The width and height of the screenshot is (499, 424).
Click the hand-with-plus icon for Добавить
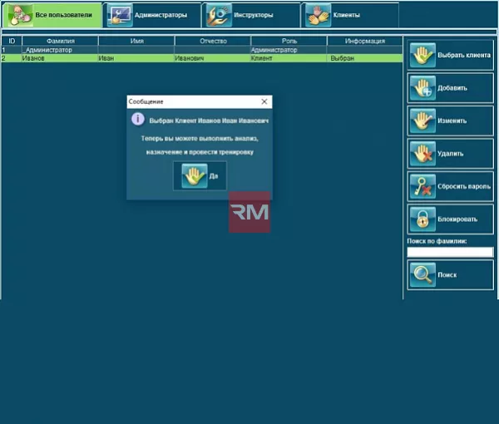(422, 88)
